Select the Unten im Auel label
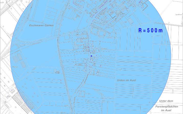183x114 pixels. click(x=126, y=80)
